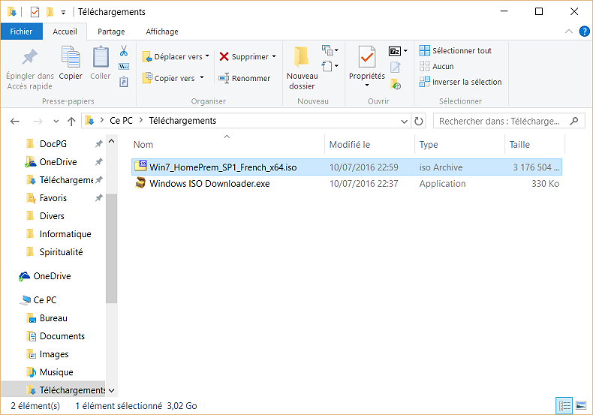Viewport: 593px width, 415px height.
Task: Refresh the folder with the reload icon
Action: [419, 121]
